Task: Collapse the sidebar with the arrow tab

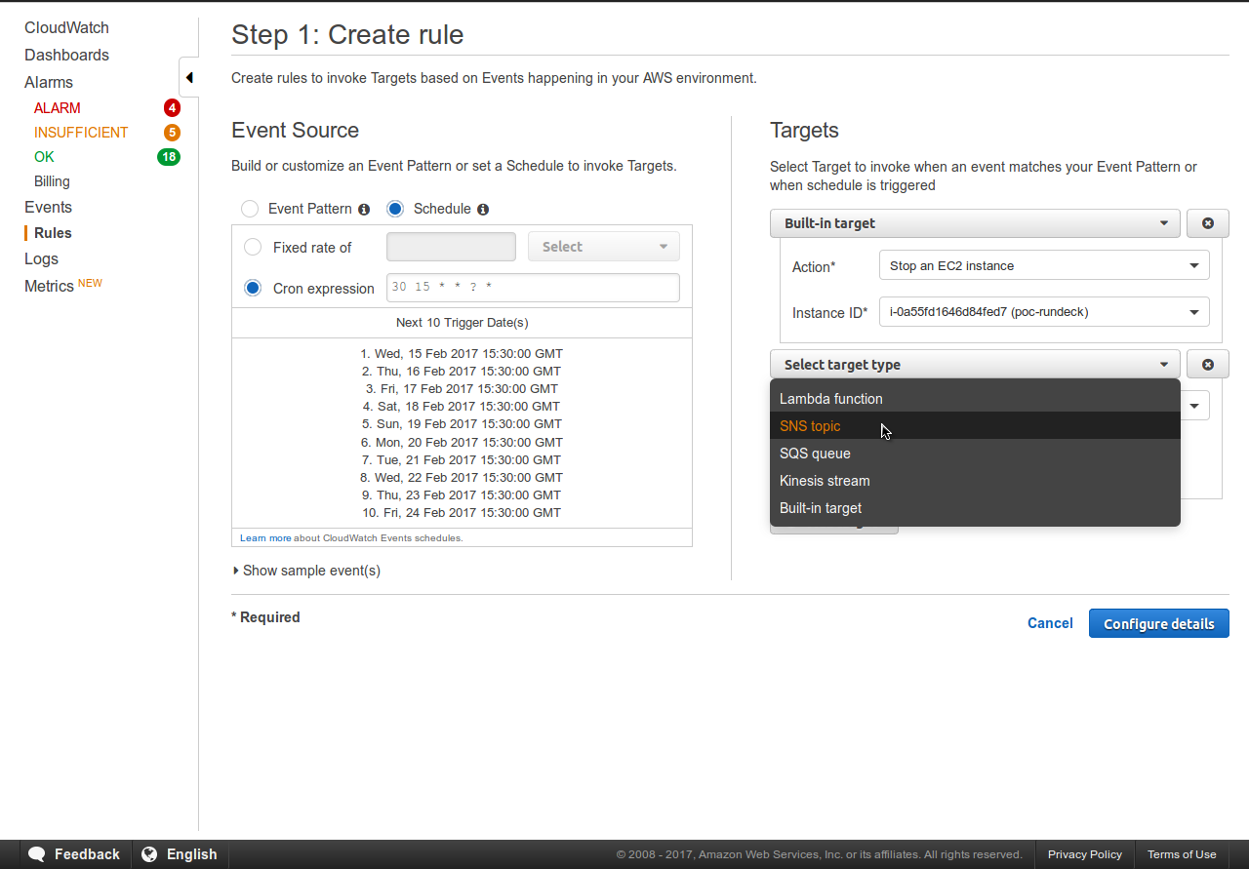Action: coord(189,78)
